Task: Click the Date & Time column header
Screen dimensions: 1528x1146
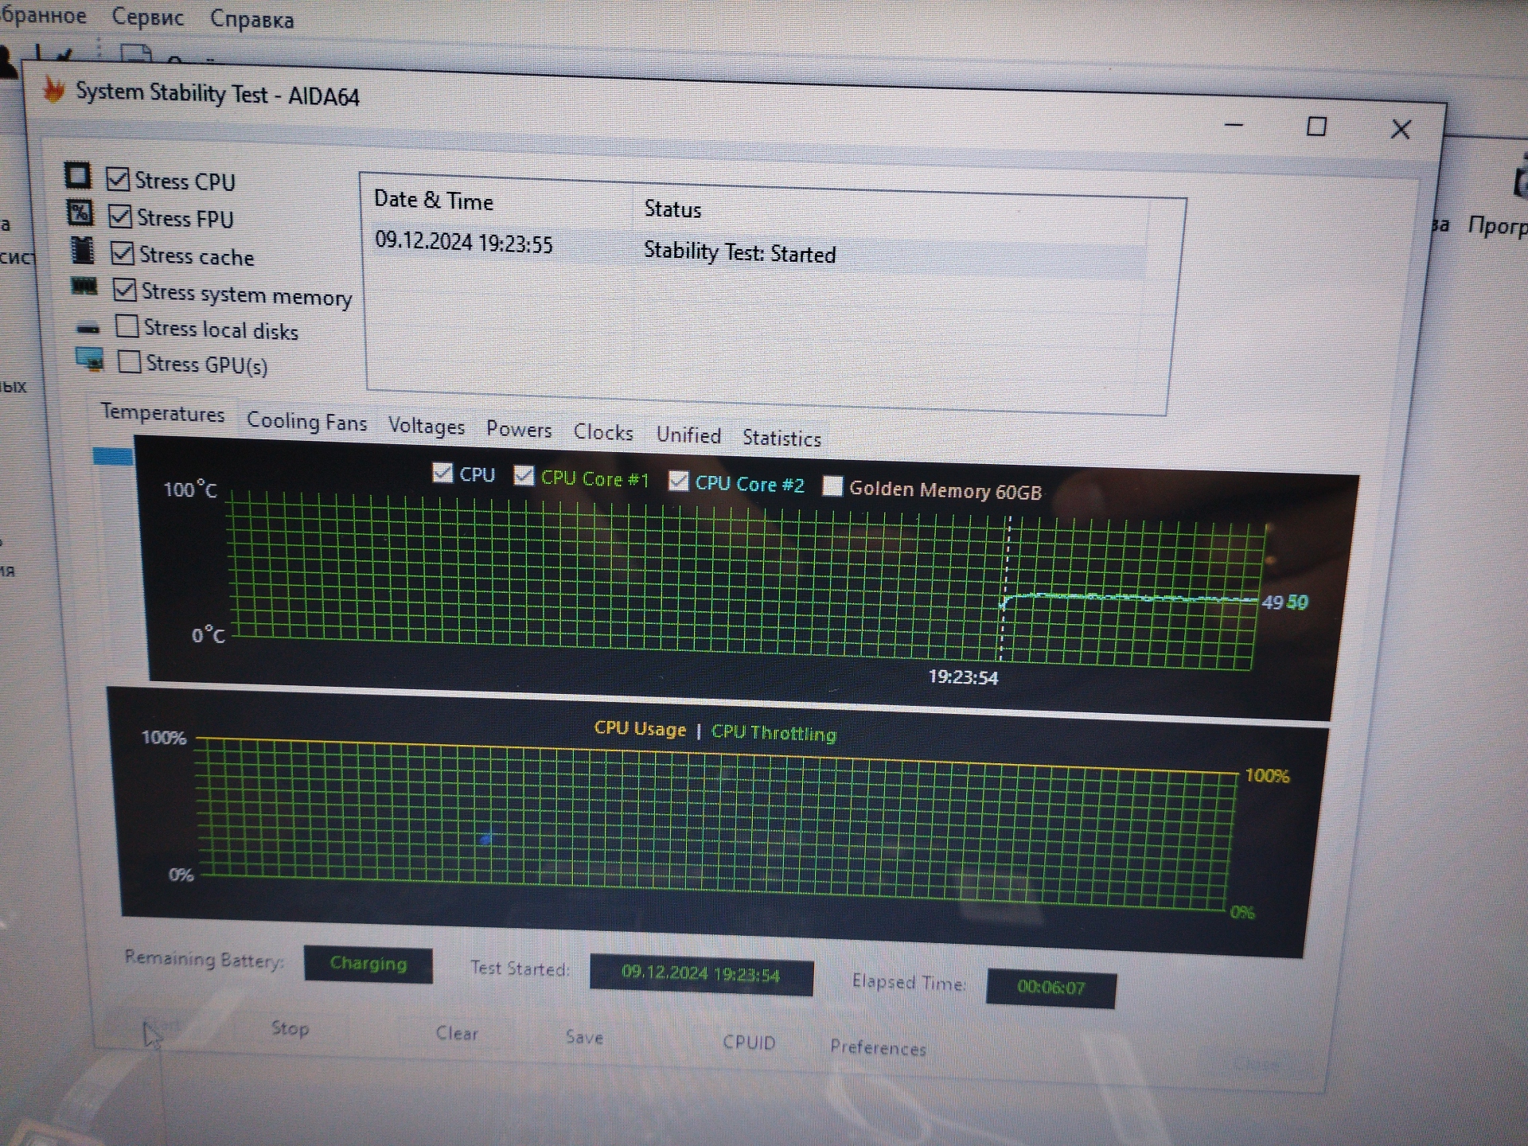Action: point(434,200)
